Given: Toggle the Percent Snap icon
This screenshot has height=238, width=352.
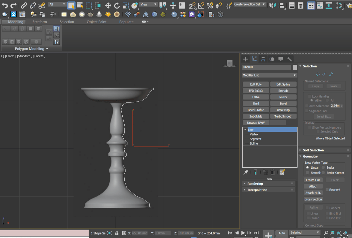Looking at the screenshot, I should point(210,6).
